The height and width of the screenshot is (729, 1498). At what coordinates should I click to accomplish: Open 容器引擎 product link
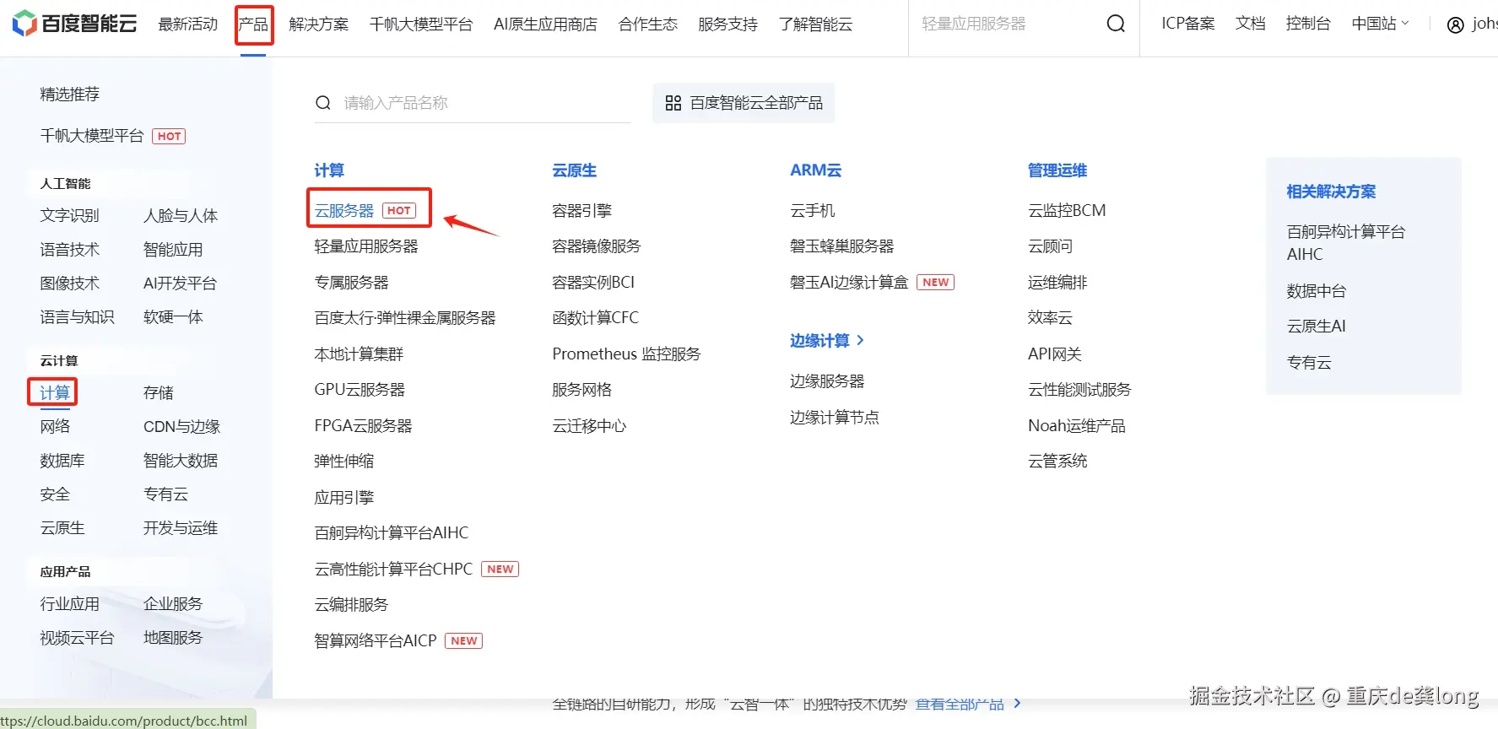581,211
